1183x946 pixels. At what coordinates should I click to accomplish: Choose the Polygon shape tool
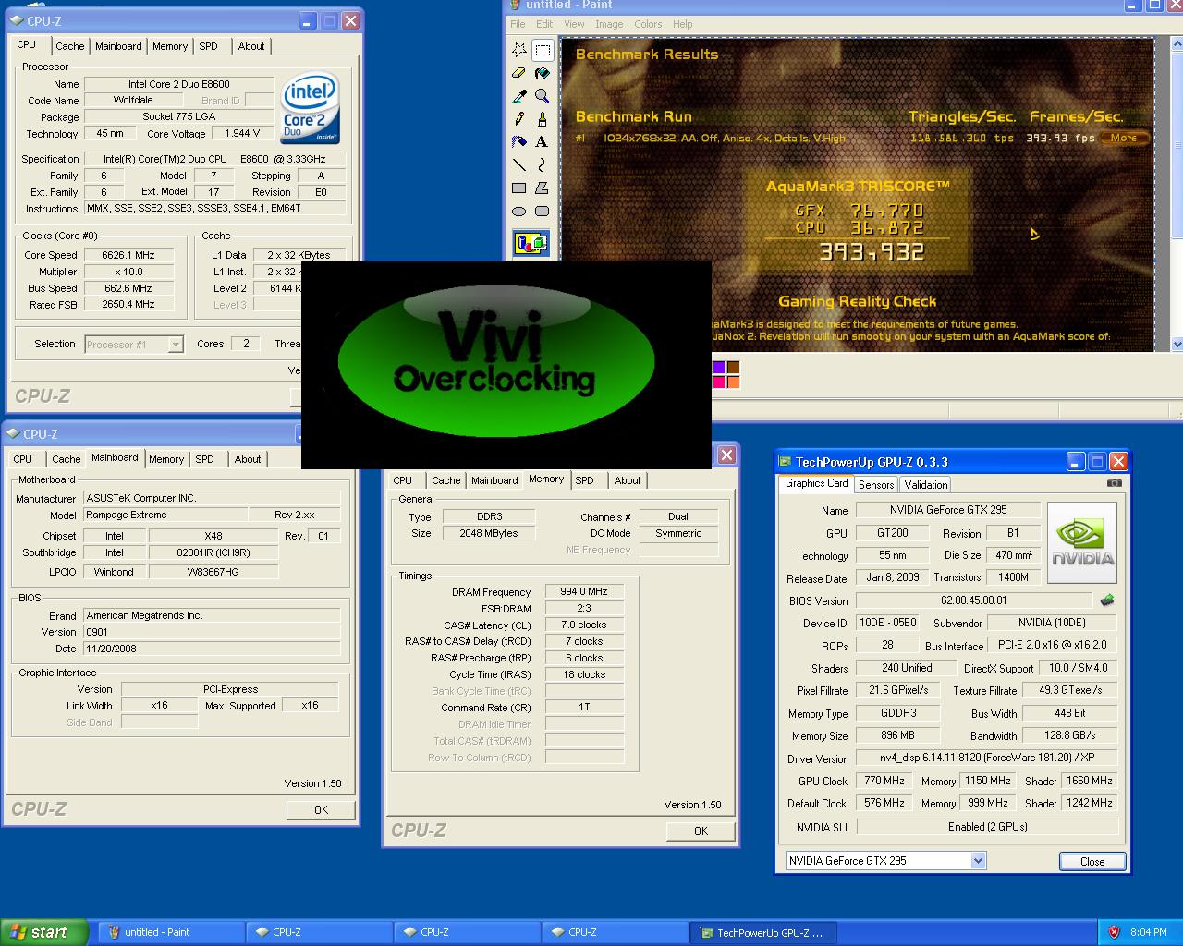pyautogui.click(x=543, y=188)
